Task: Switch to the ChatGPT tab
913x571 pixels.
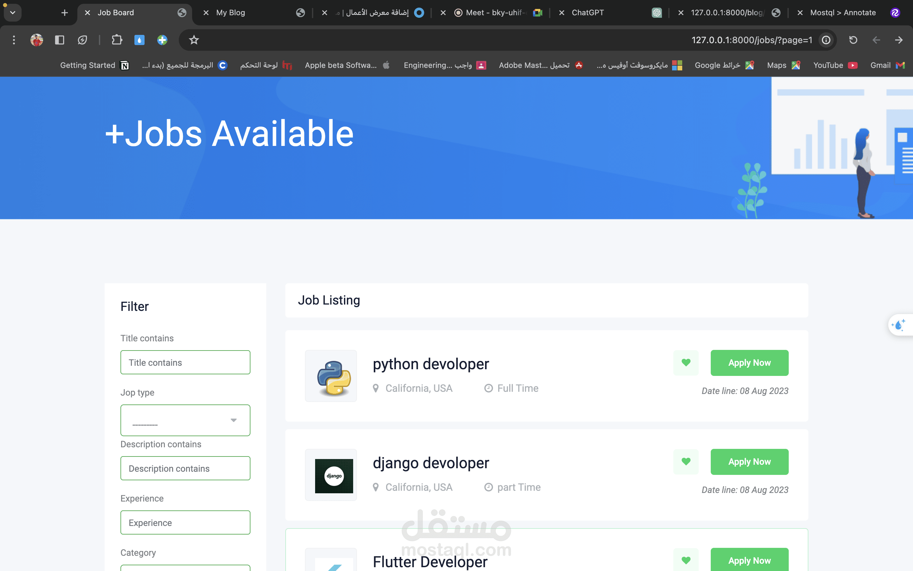Action: [x=611, y=13]
